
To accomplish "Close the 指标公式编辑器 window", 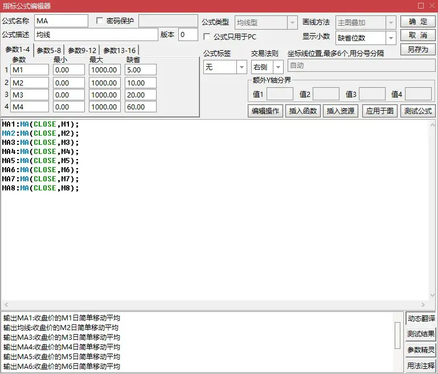I will 432,6.
